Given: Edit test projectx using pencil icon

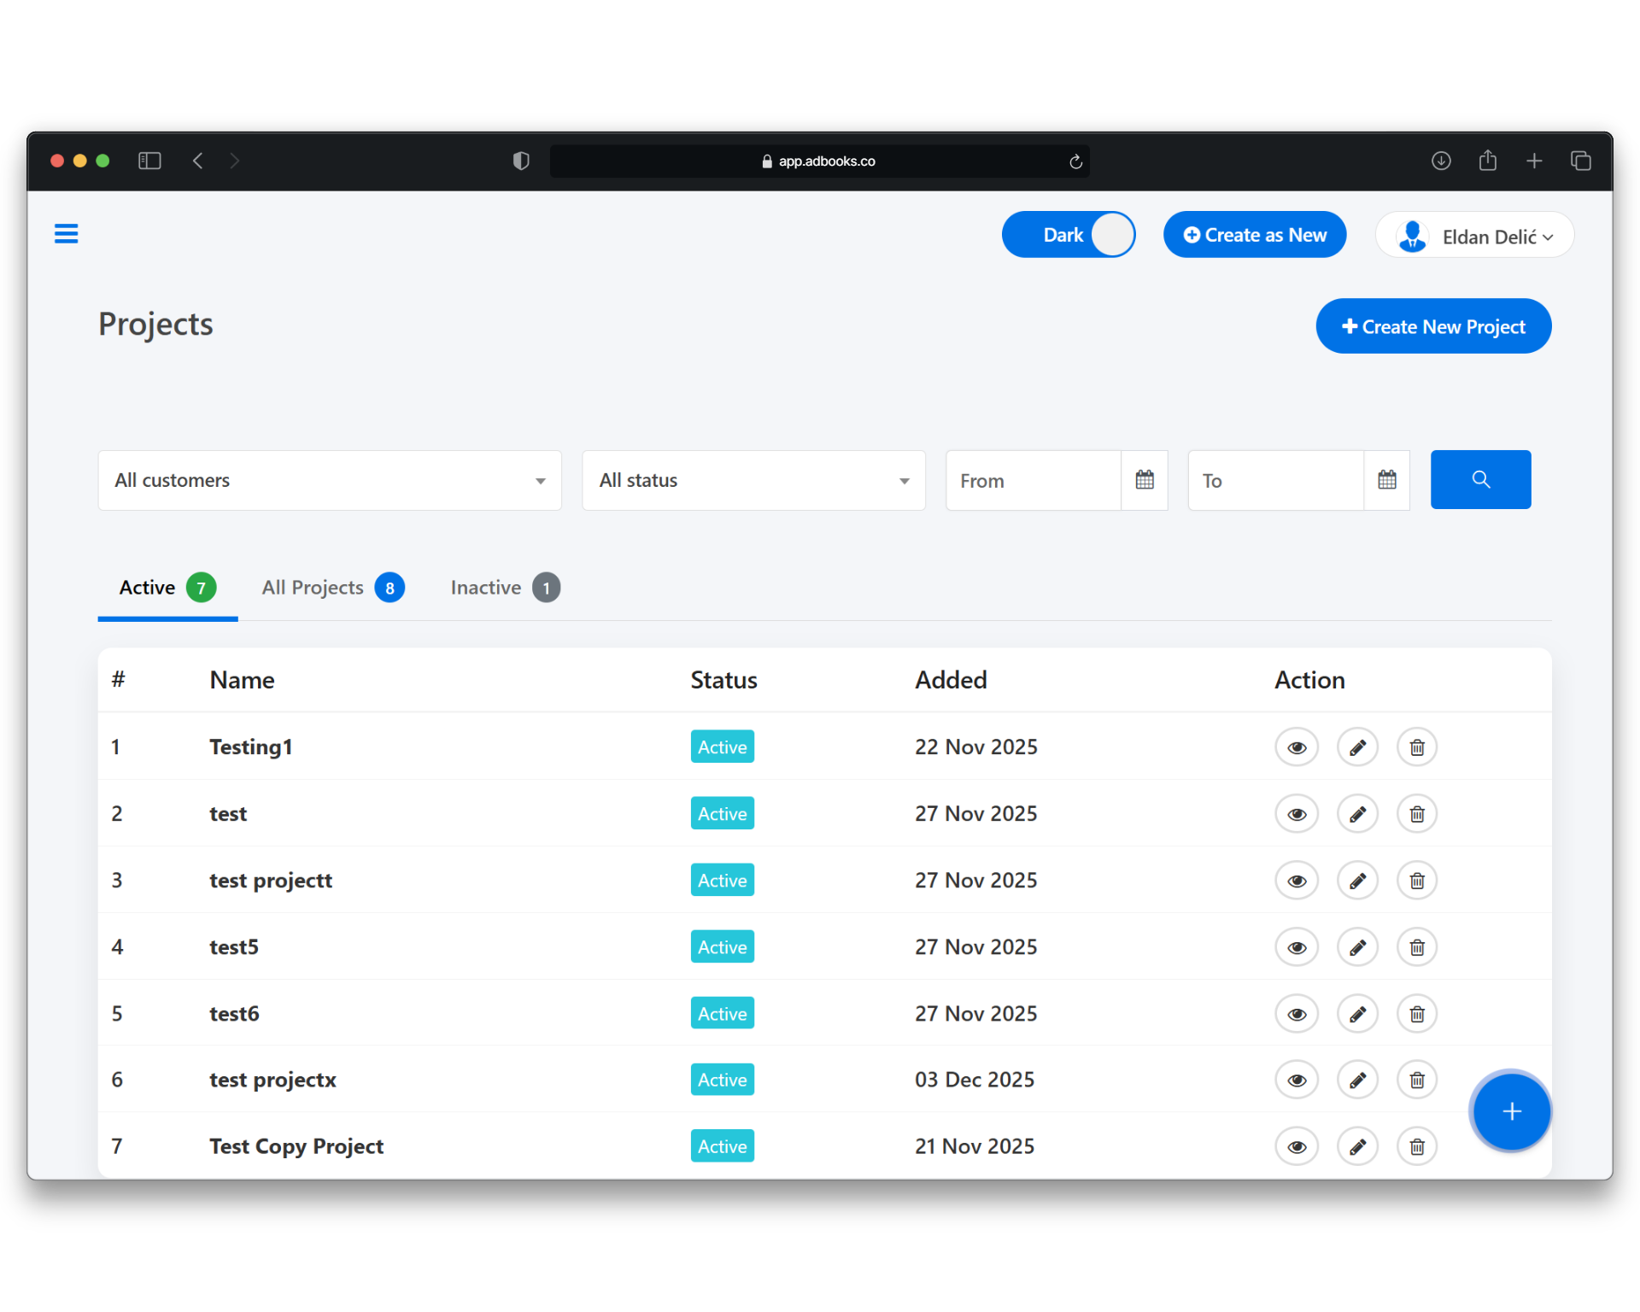Looking at the screenshot, I should (x=1356, y=1081).
